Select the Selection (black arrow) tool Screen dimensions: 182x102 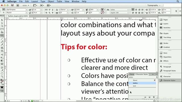coord(2,20)
